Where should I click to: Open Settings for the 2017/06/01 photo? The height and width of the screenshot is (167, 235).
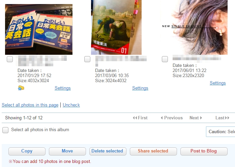(217, 83)
